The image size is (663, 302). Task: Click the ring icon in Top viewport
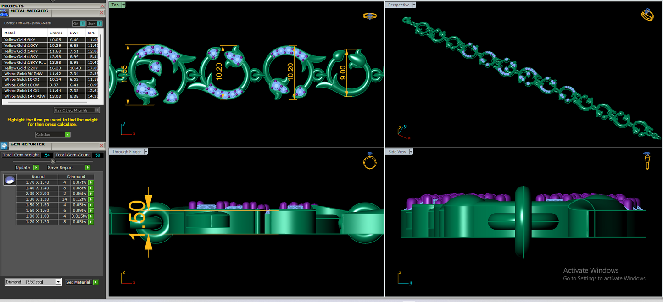369,16
